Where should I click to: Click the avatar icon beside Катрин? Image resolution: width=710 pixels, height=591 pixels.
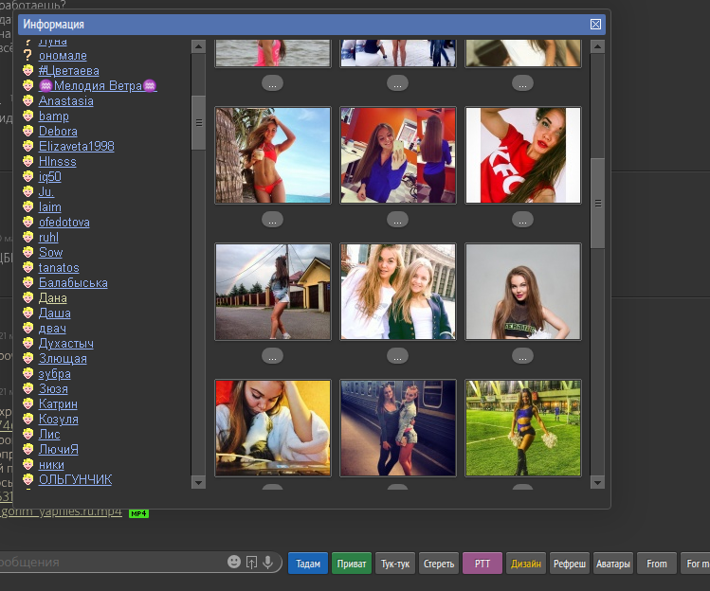[x=29, y=404]
